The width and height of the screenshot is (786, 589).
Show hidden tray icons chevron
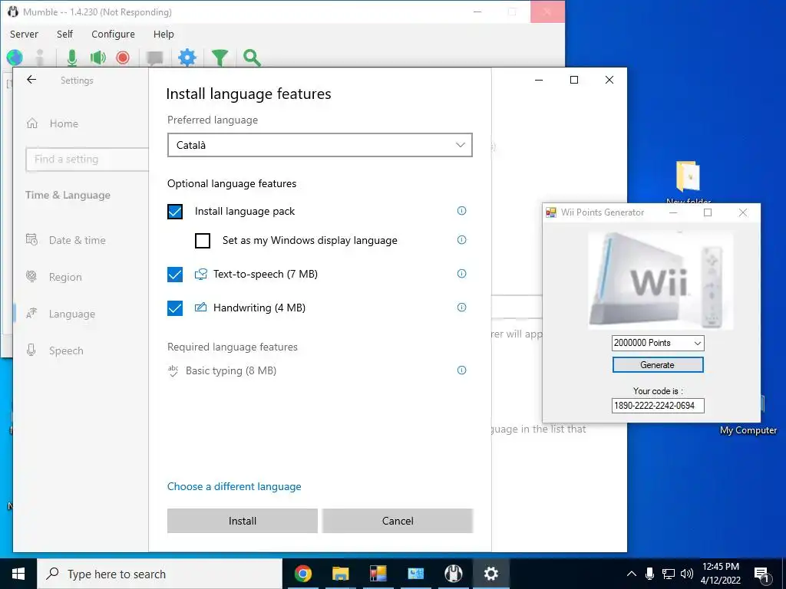tap(632, 574)
